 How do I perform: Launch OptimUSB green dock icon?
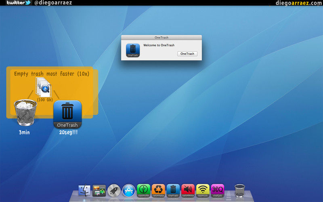click(x=144, y=190)
